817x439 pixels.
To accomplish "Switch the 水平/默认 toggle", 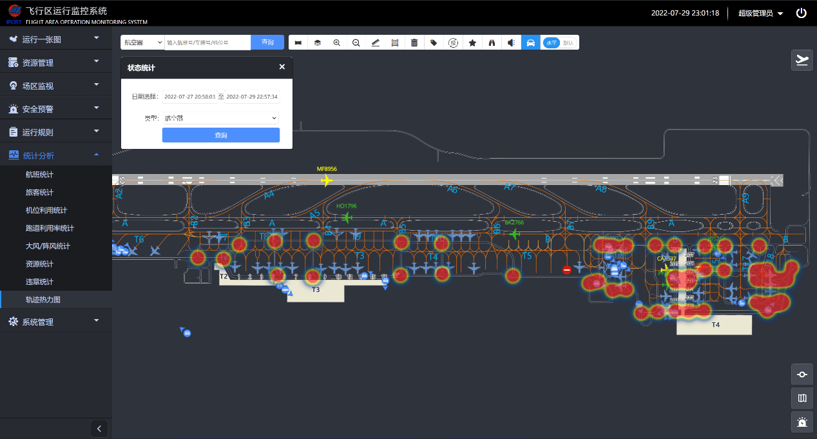I will coord(559,43).
